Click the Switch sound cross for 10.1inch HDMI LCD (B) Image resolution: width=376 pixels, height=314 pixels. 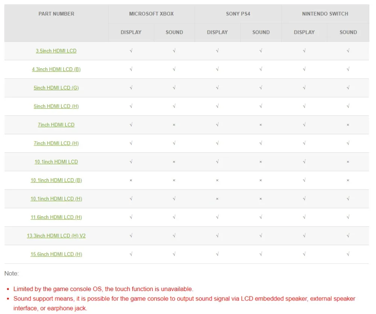click(348, 181)
